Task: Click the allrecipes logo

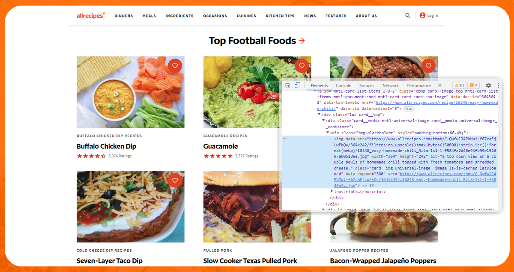Action: [x=90, y=15]
